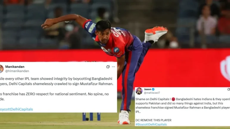Open the Jason display name link

148,89
